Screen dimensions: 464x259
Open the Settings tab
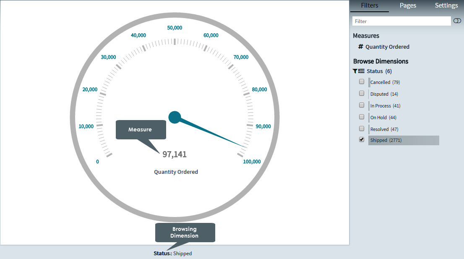click(x=446, y=5)
